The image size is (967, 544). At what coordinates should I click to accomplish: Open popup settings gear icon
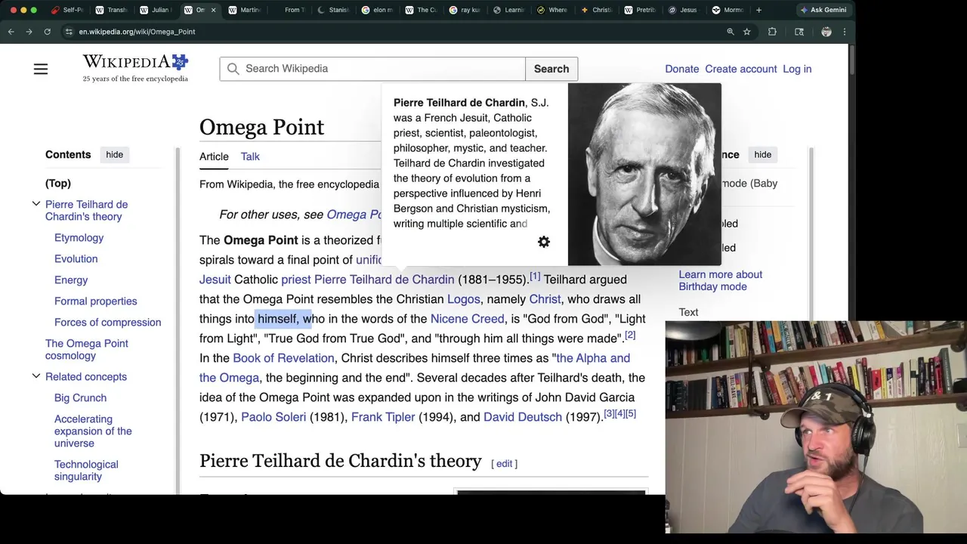[544, 242]
